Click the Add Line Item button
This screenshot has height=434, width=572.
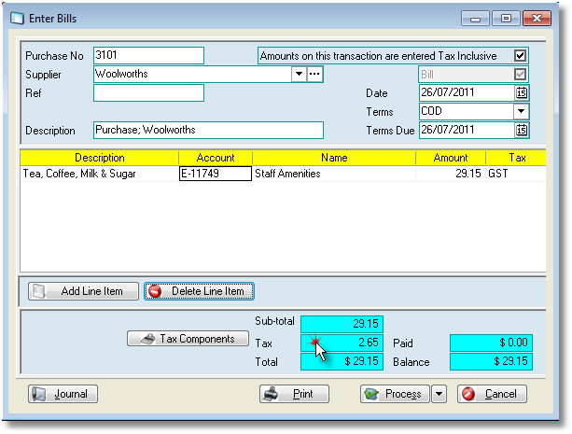83,291
